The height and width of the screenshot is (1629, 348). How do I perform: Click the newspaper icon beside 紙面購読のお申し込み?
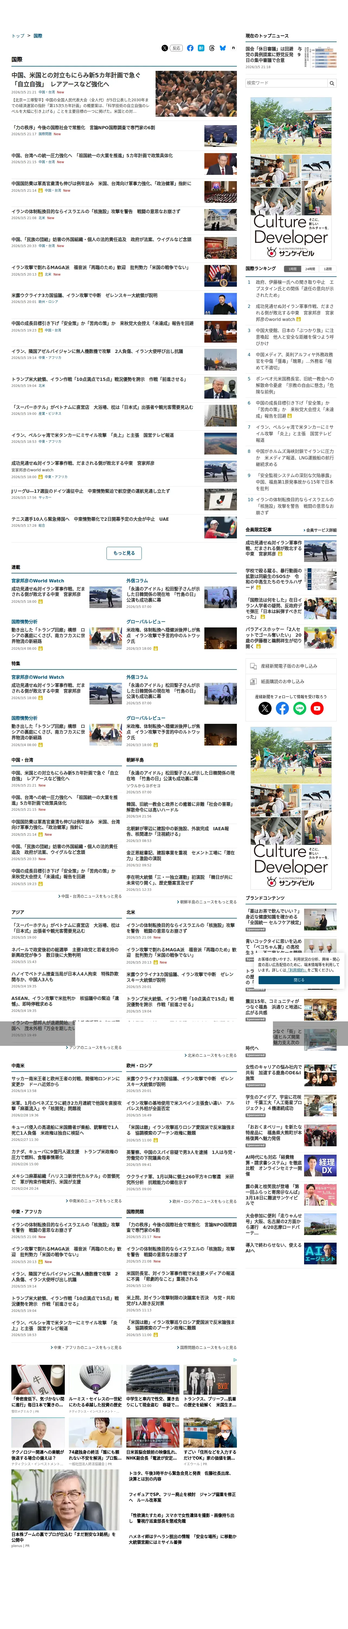click(253, 682)
